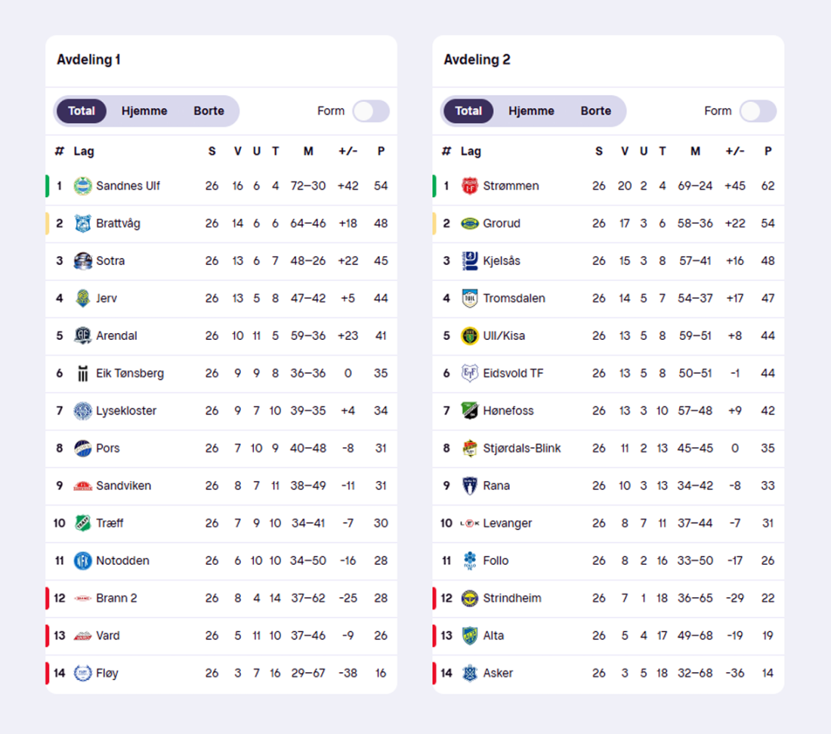Click the Hønefoss team logo
831x734 pixels.
tap(470, 411)
